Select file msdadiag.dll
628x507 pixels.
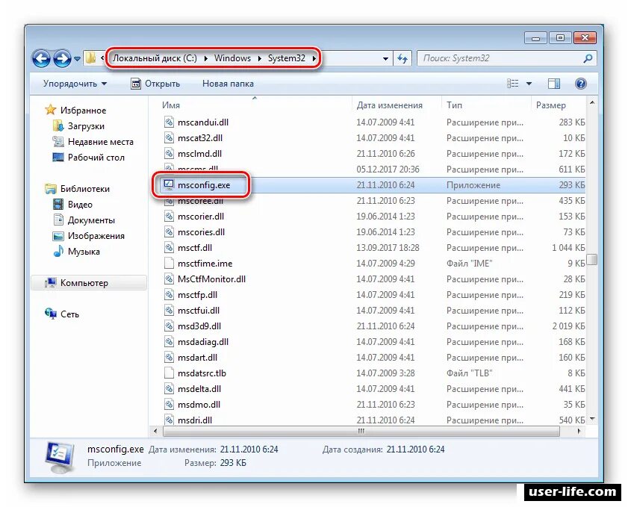click(x=203, y=341)
